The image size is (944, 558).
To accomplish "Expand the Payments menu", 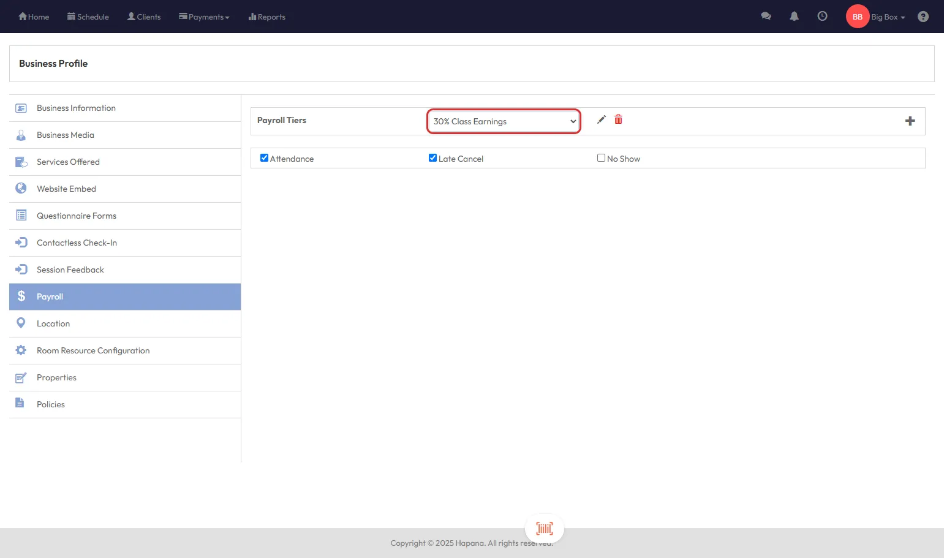I will pos(204,17).
